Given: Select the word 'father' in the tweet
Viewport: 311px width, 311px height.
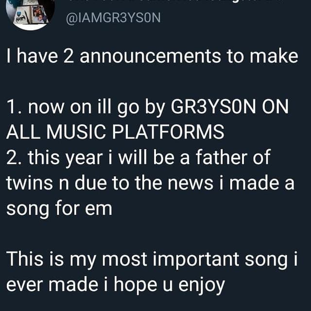Looking at the screenshot, I should coord(221,157).
